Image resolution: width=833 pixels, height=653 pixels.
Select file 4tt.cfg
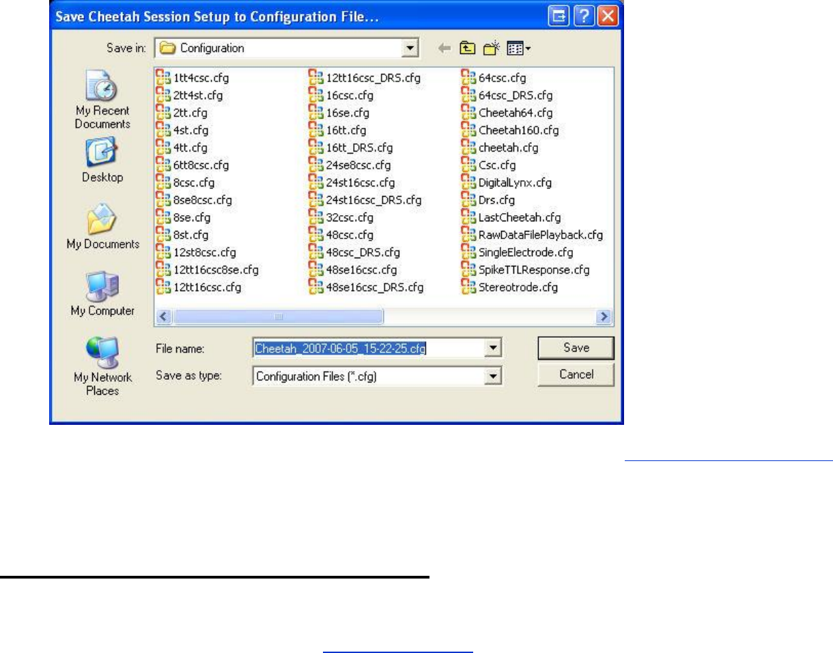(x=182, y=148)
